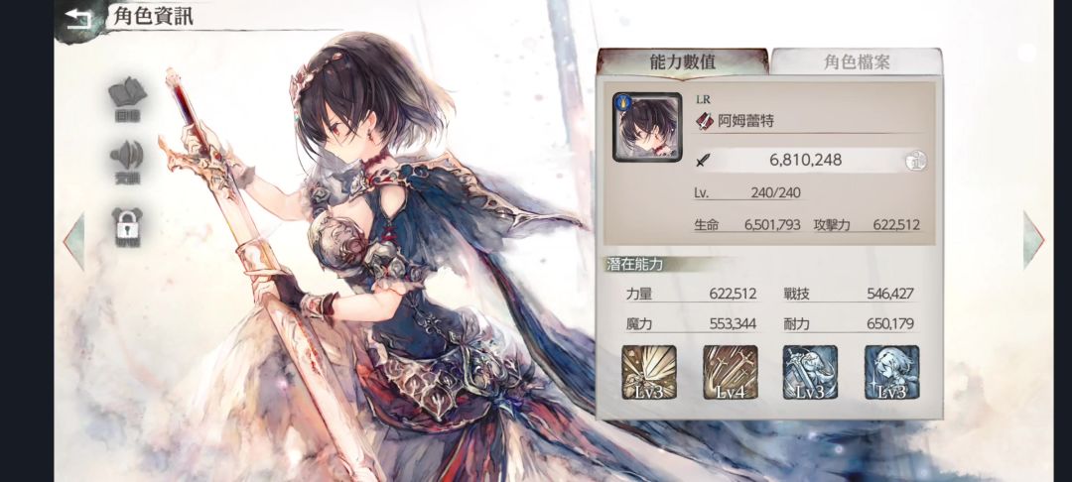Viewport: 1072px width, 482px height.
Task: Tap the Lv. 240/240 level display
Action: [x=746, y=193]
